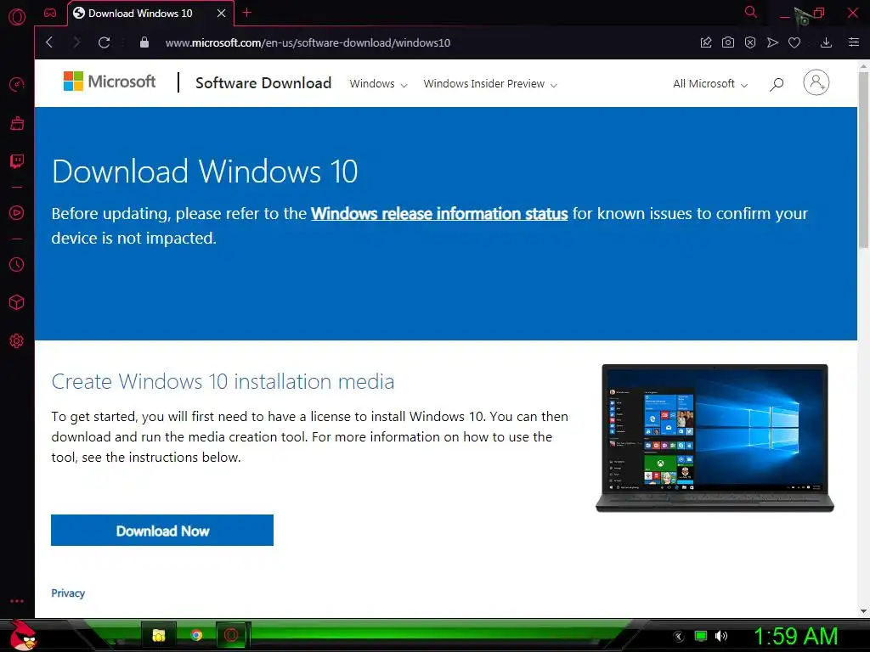This screenshot has height=652, width=870.
Task: Open GX Control speedometer icon in sidebar
Action: click(17, 85)
